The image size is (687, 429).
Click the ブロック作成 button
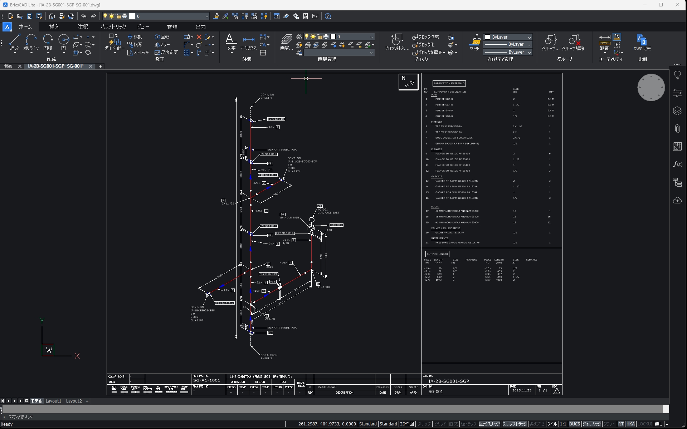[x=425, y=37]
